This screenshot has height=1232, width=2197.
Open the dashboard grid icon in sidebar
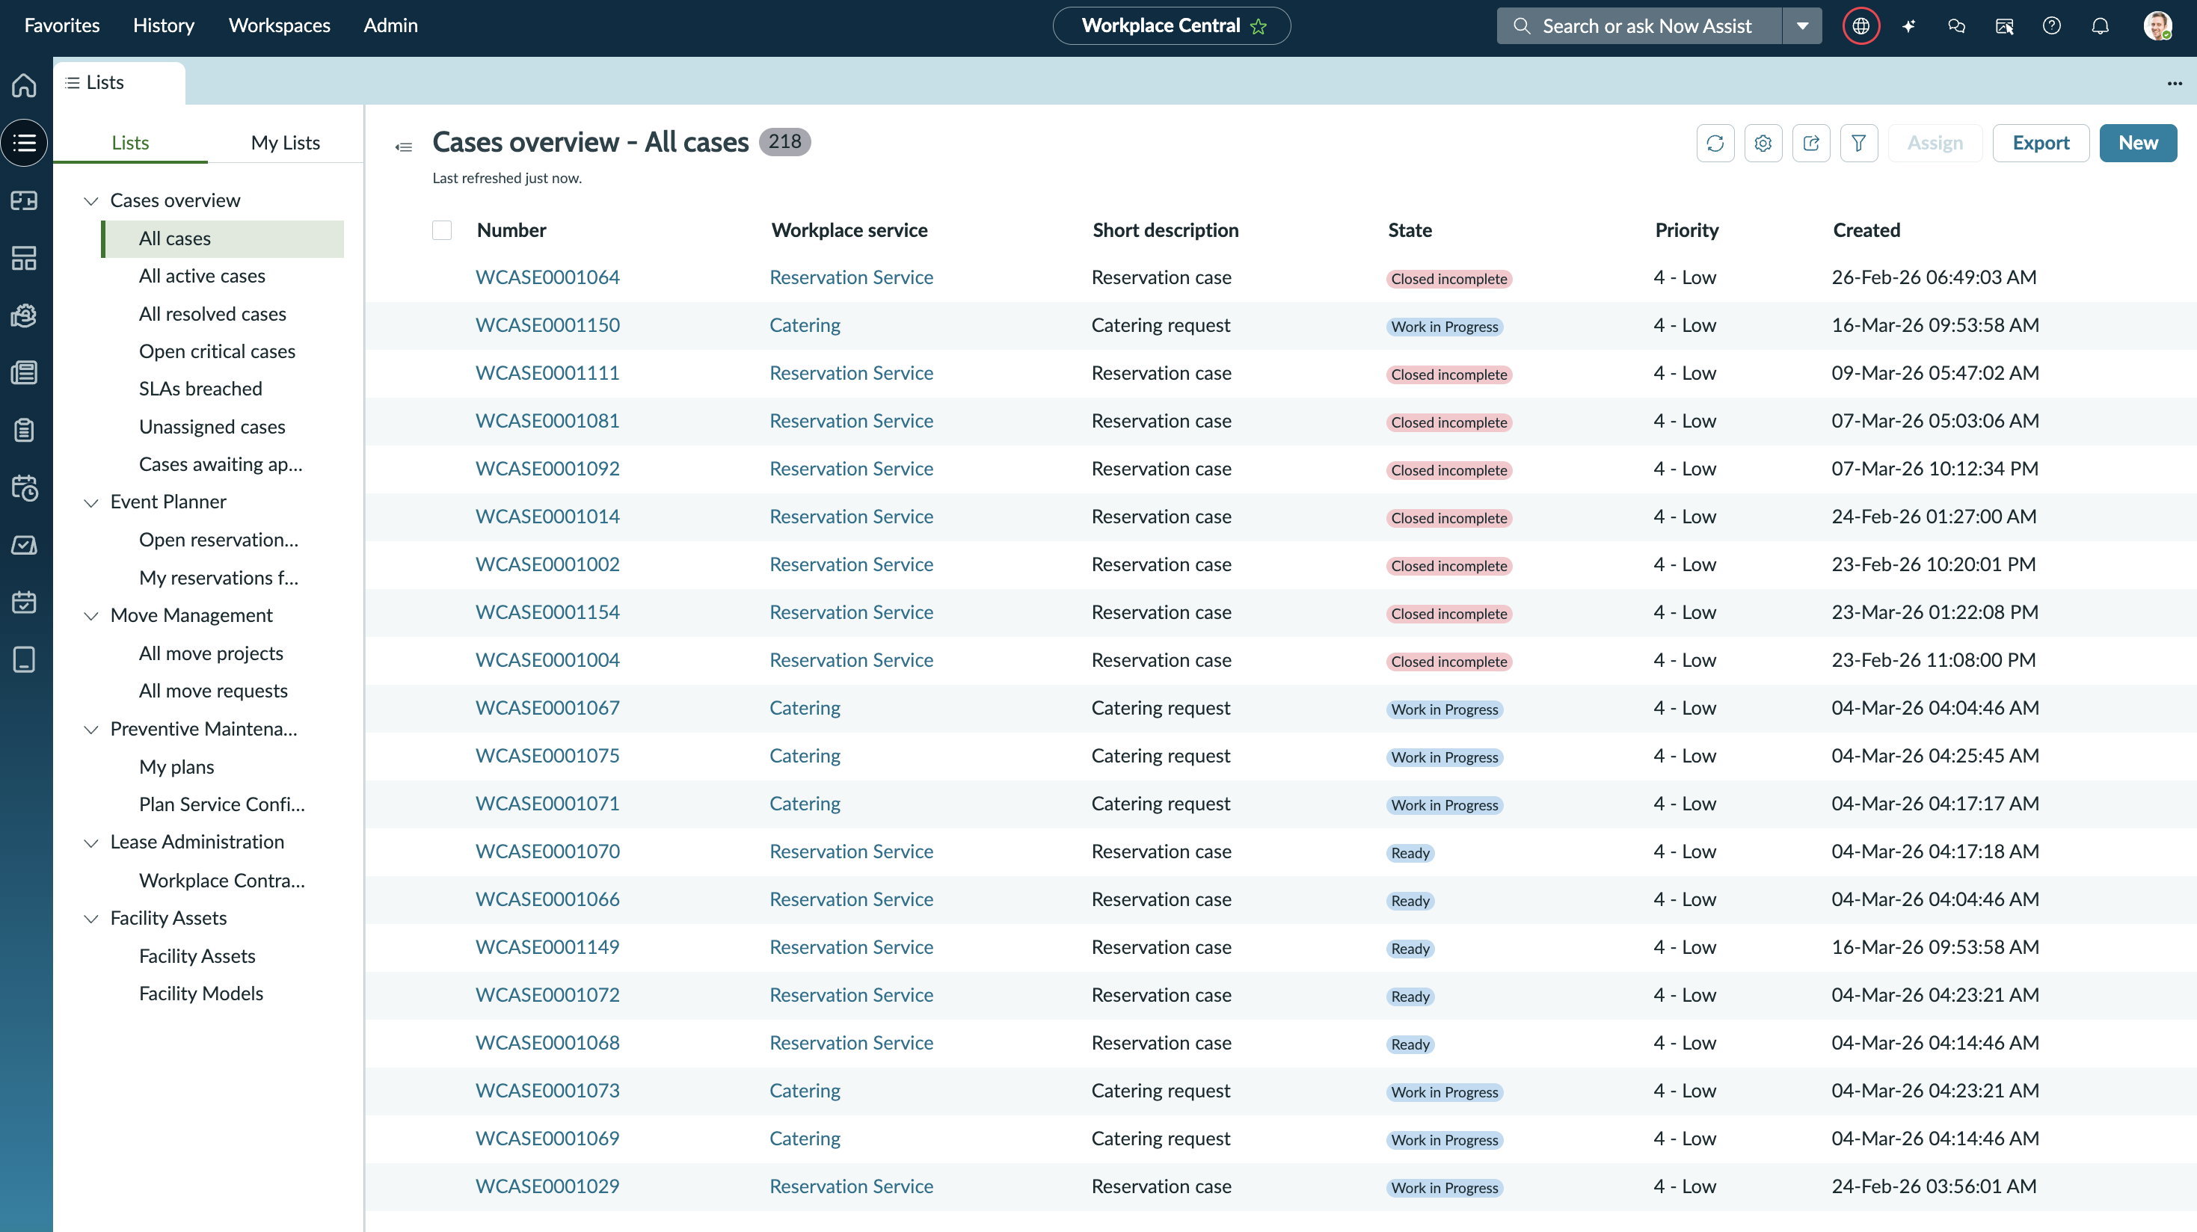tap(24, 257)
